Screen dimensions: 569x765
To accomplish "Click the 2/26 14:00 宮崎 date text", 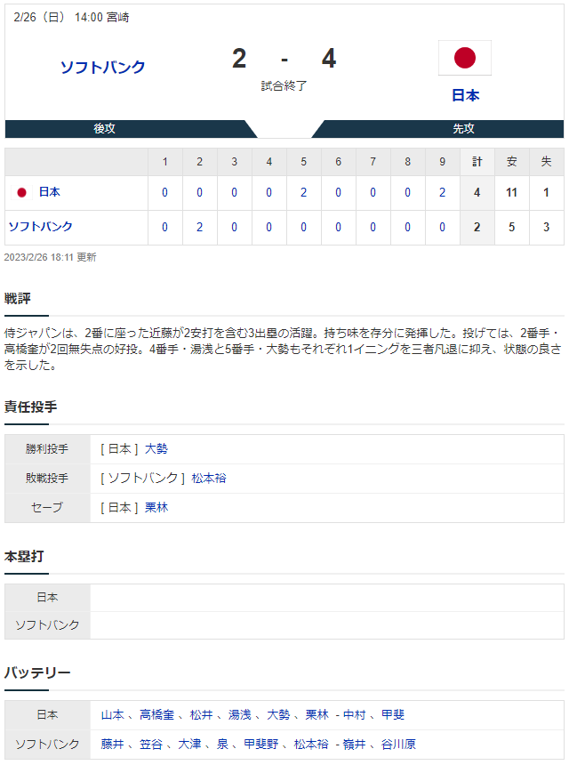I will pyautogui.click(x=71, y=17).
